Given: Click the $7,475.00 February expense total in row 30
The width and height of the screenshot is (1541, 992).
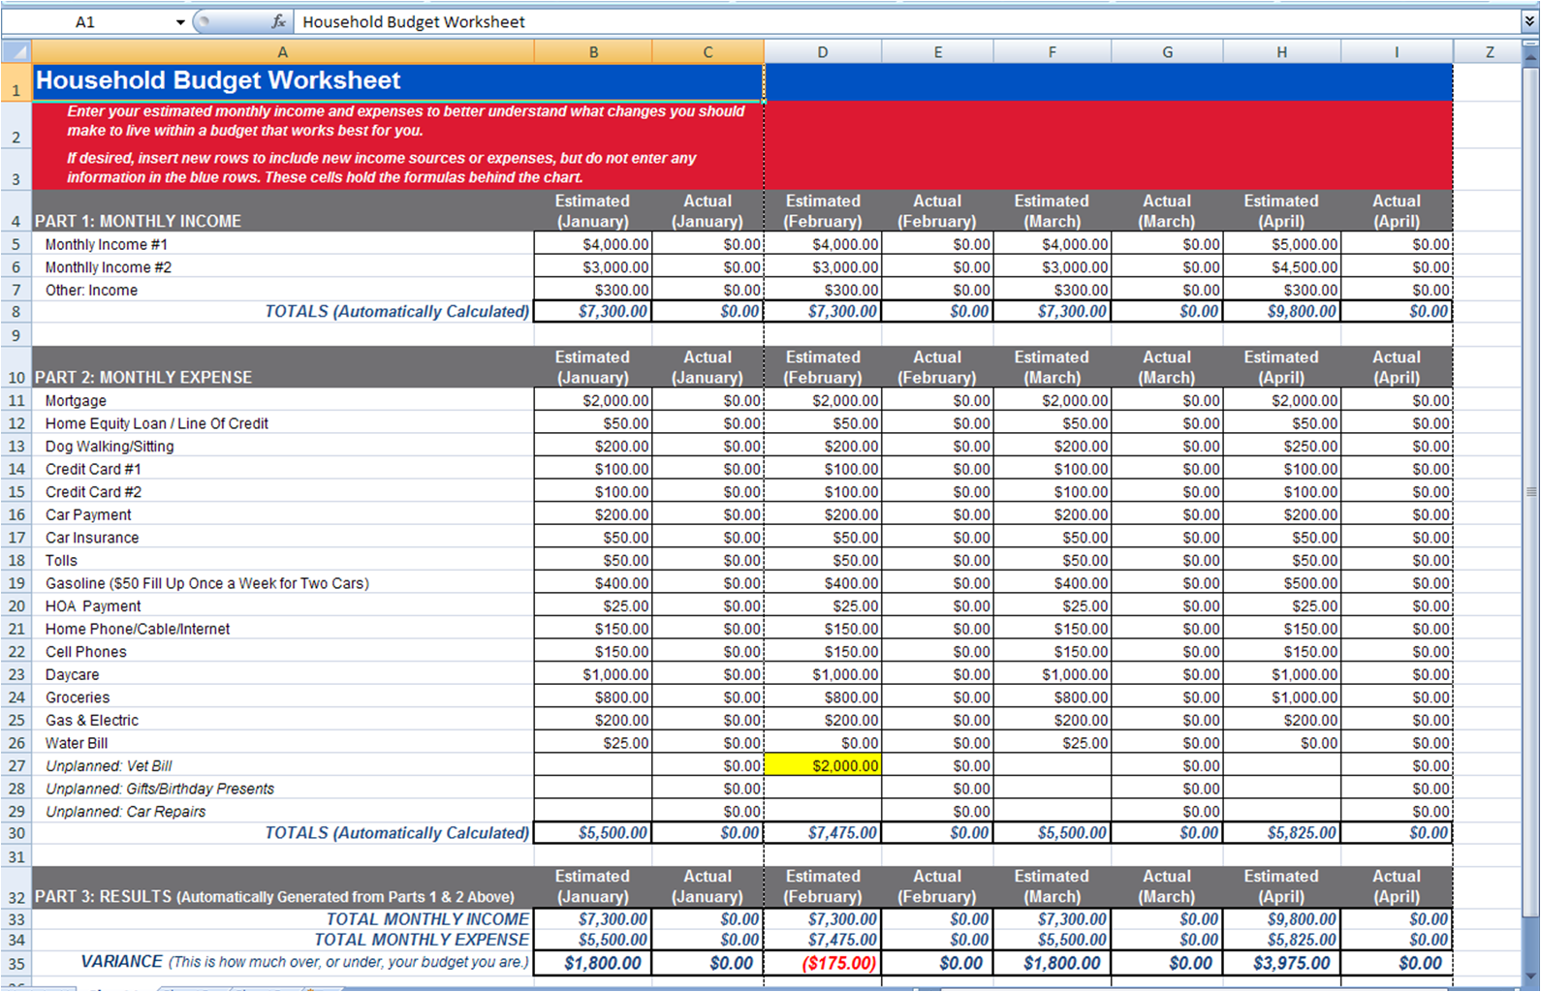Looking at the screenshot, I should pyautogui.click(x=823, y=833).
